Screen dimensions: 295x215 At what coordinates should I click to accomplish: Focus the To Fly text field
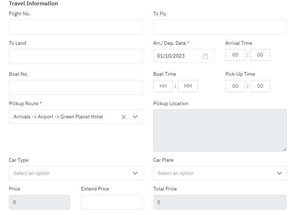(220, 27)
